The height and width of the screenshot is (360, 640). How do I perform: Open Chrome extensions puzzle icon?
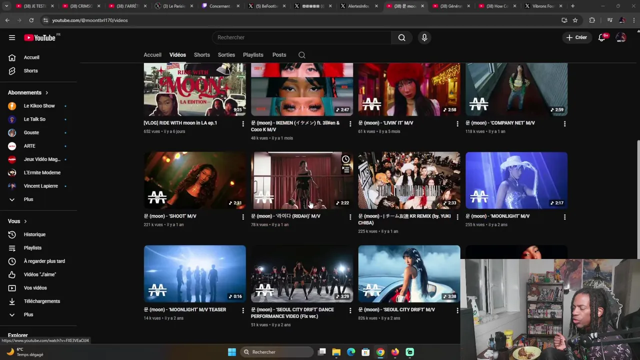tap(592, 20)
